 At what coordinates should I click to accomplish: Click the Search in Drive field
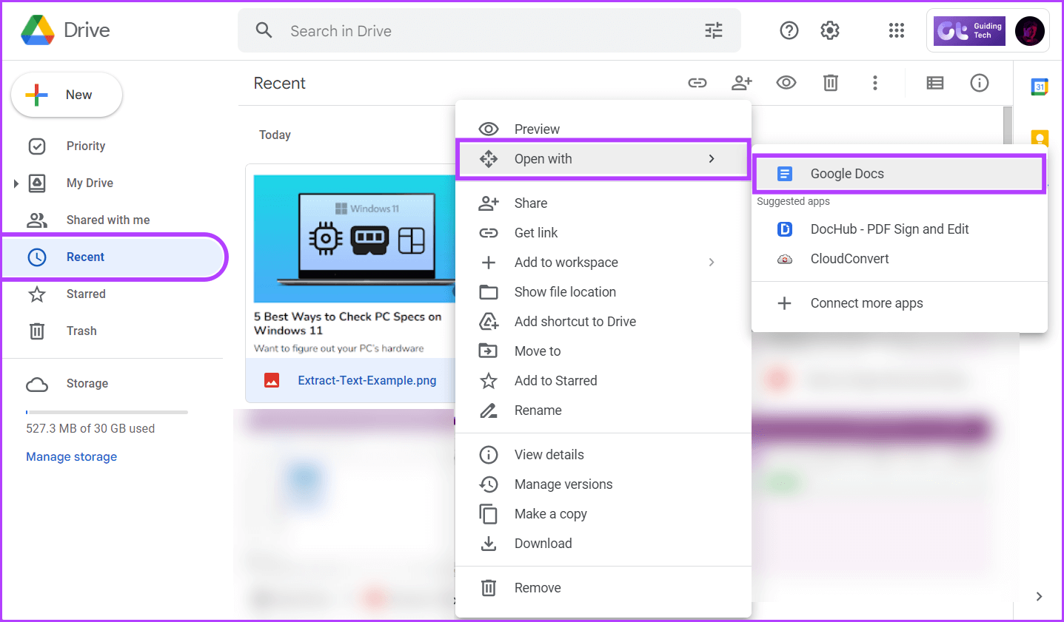(489, 31)
